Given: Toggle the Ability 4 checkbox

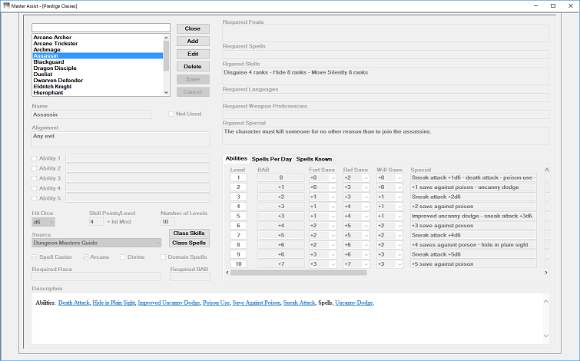Looking at the screenshot, I should point(35,188).
